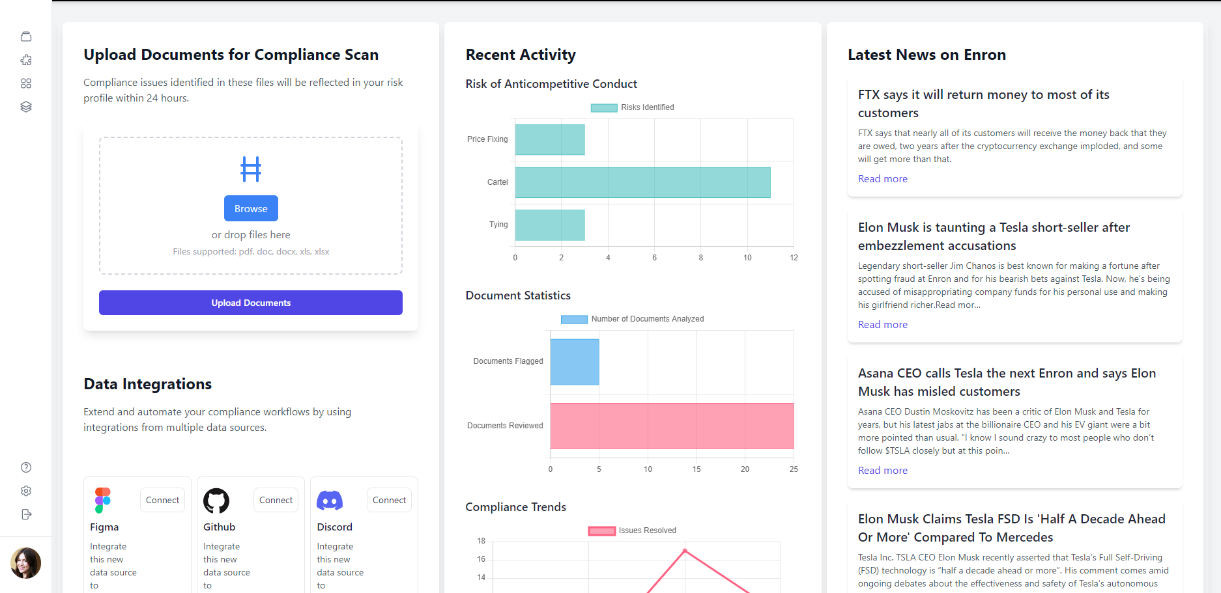Viewport: 1221px width, 593px height.
Task: Click the 'Asana CEO calls Tesla the next Enron' headline
Action: pos(1007,382)
